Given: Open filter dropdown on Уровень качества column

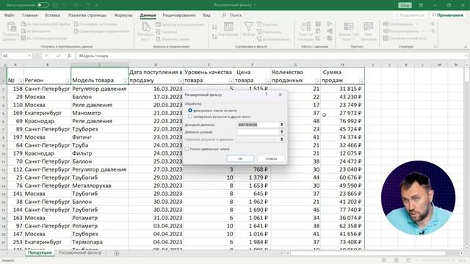Looking at the screenshot, I should point(231,81).
